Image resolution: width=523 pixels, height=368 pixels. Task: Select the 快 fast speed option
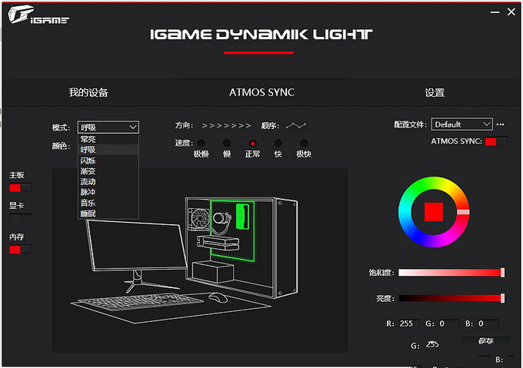[278, 144]
